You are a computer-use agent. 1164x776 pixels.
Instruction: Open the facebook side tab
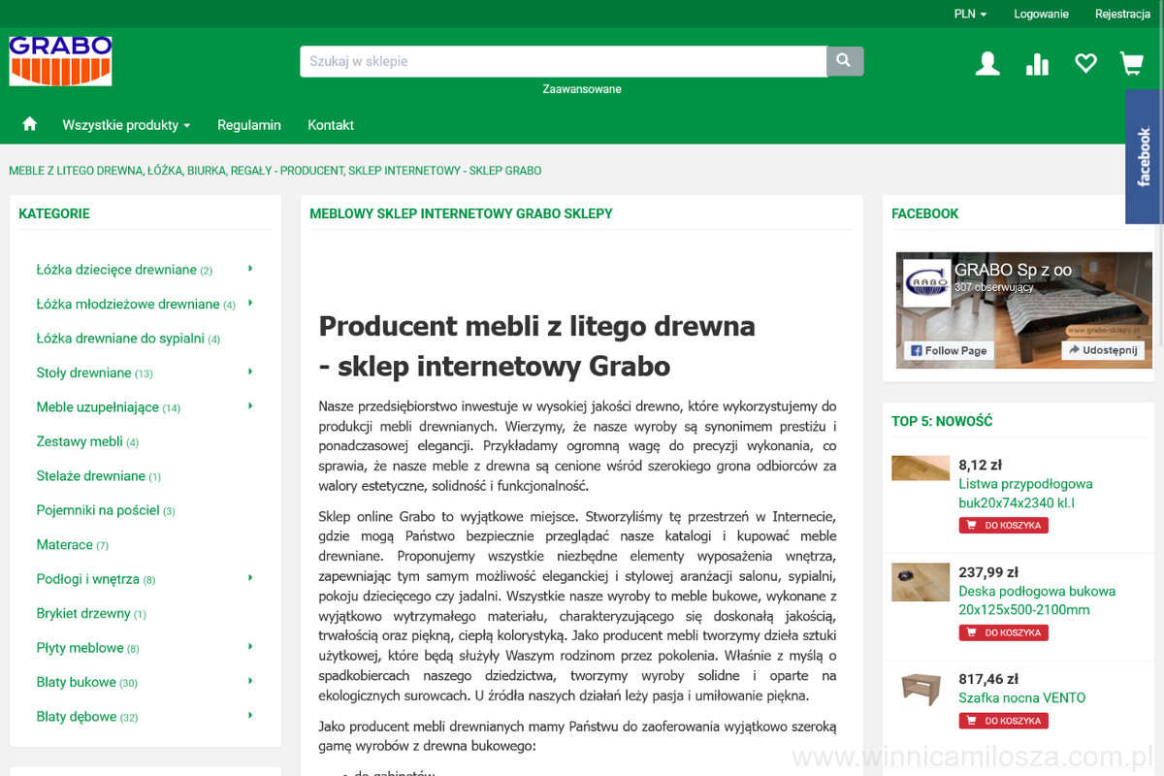click(x=1145, y=156)
